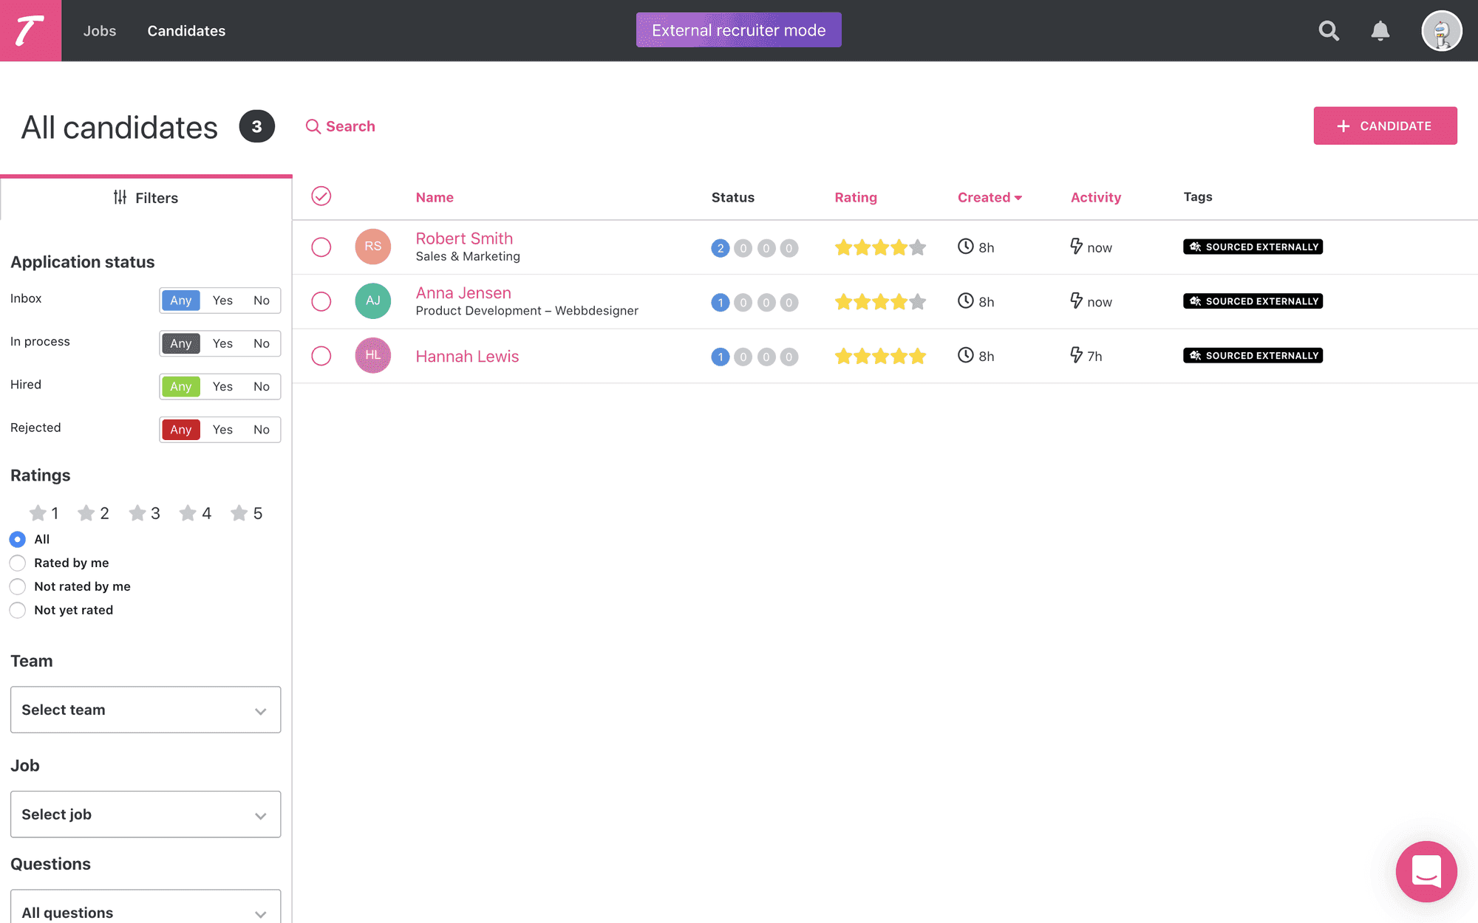
Task: Select the "Rated by me" radio option
Action: point(18,563)
